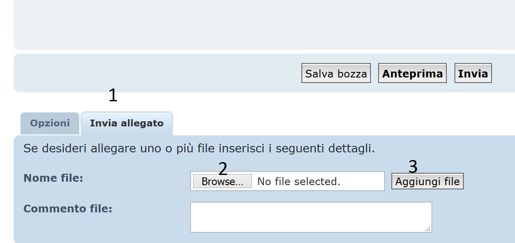Select the Invia allegato tab
This screenshot has width=515, height=243.
(x=127, y=123)
